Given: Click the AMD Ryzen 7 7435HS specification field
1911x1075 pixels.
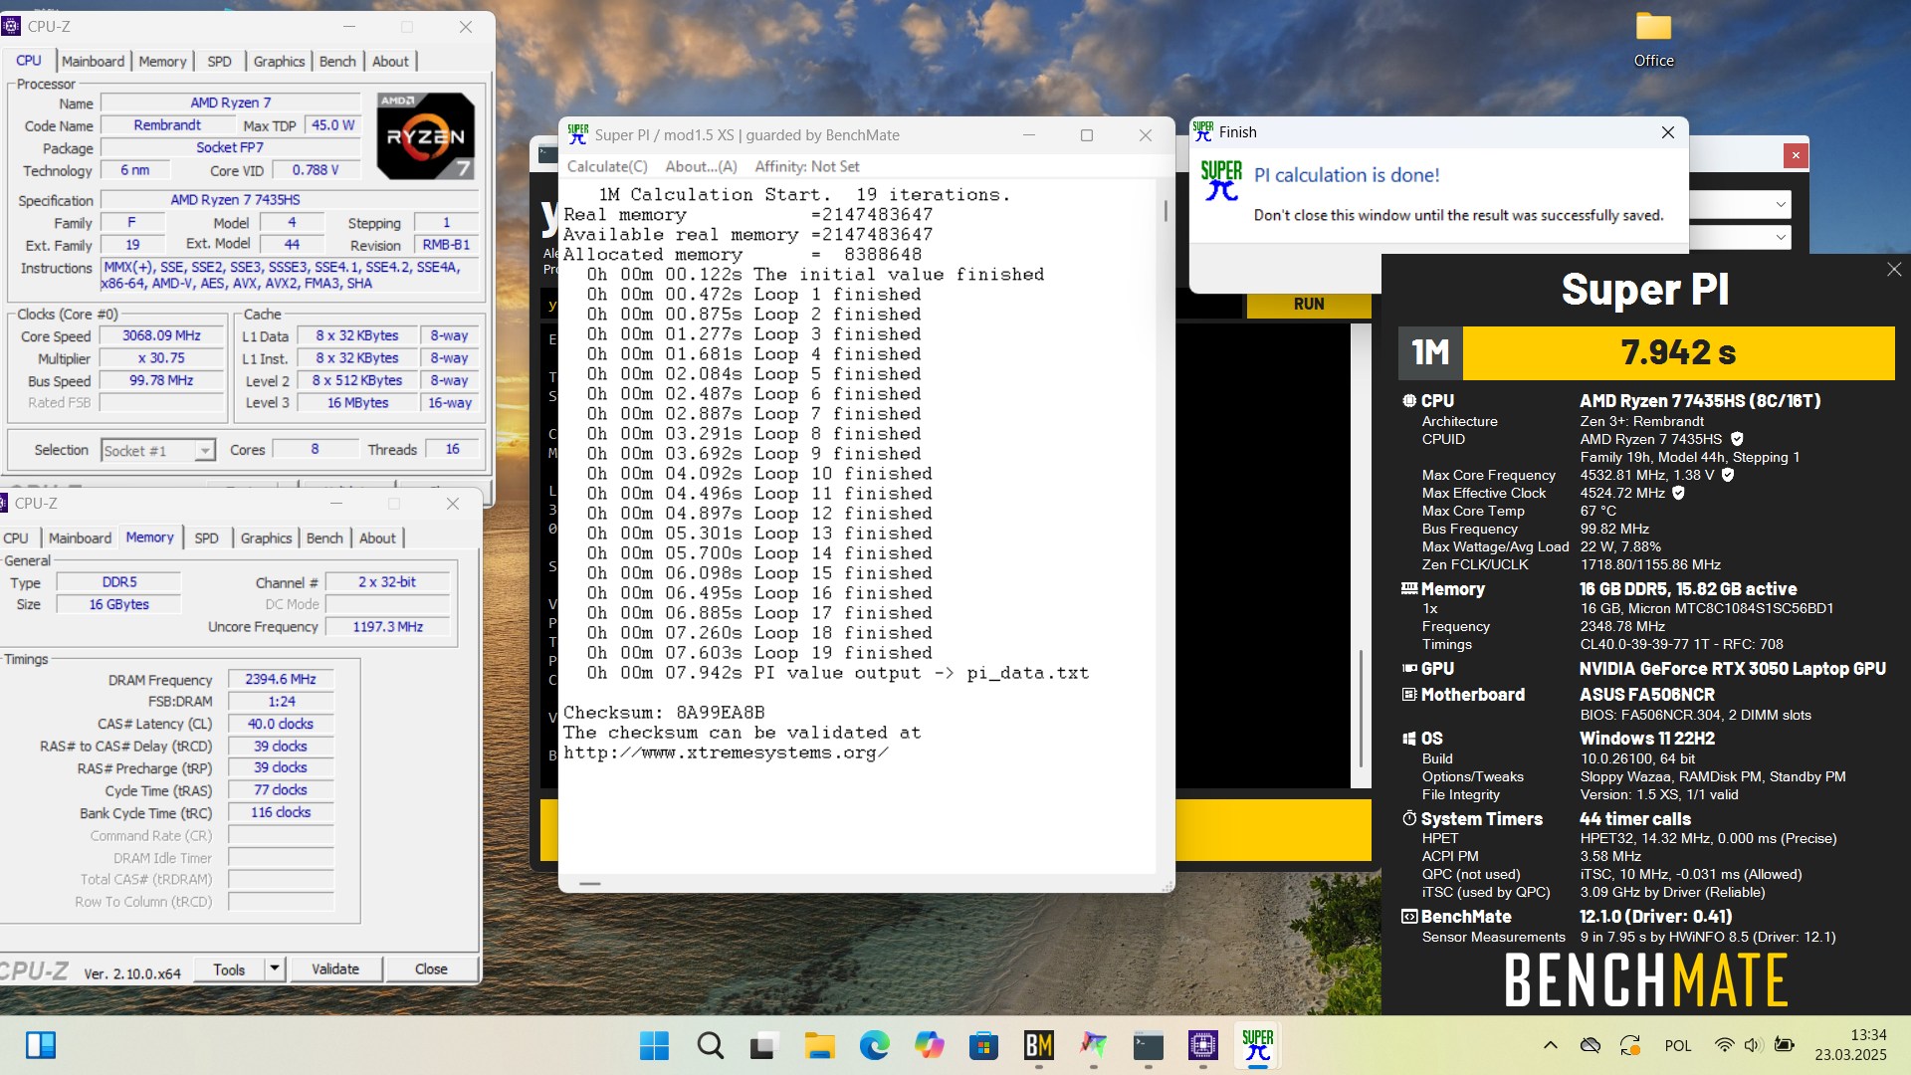Looking at the screenshot, I should pyautogui.click(x=289, y=200).
